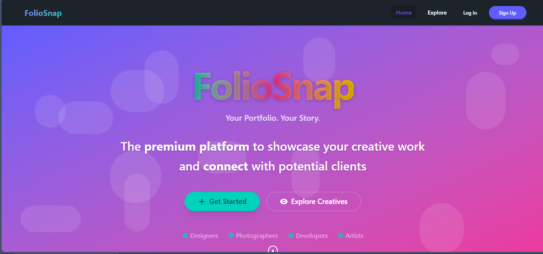Click the Get Started button
This screenshot has width=543, height=254.
222,201
